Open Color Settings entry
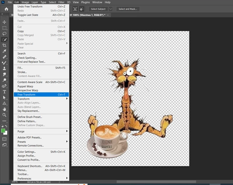The height and width of the screenshot is (185, 233). [x=41, y=152]
